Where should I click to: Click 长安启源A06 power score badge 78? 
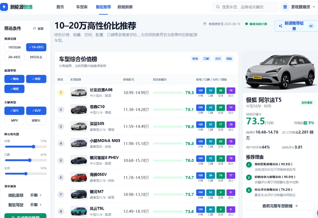tap(231, 90)
